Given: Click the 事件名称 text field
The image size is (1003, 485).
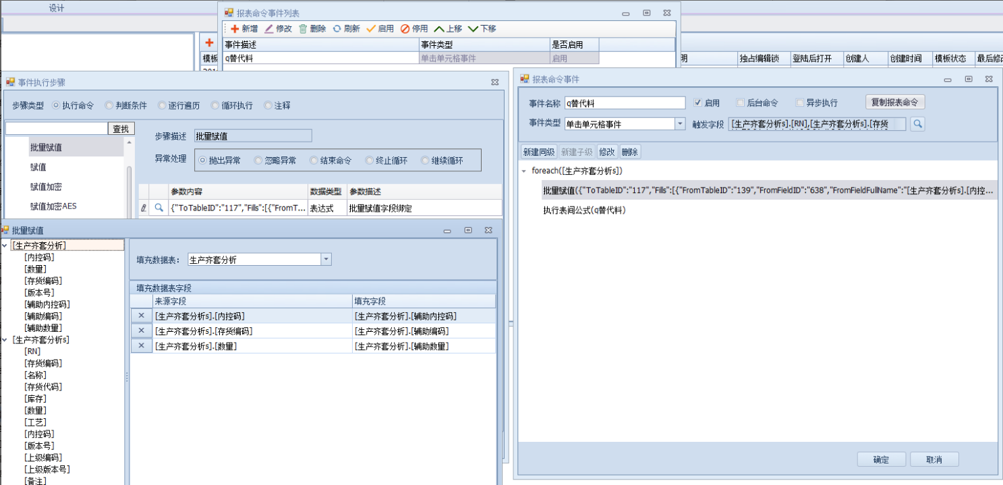Looking at the screenshot, I should [625, 103].
